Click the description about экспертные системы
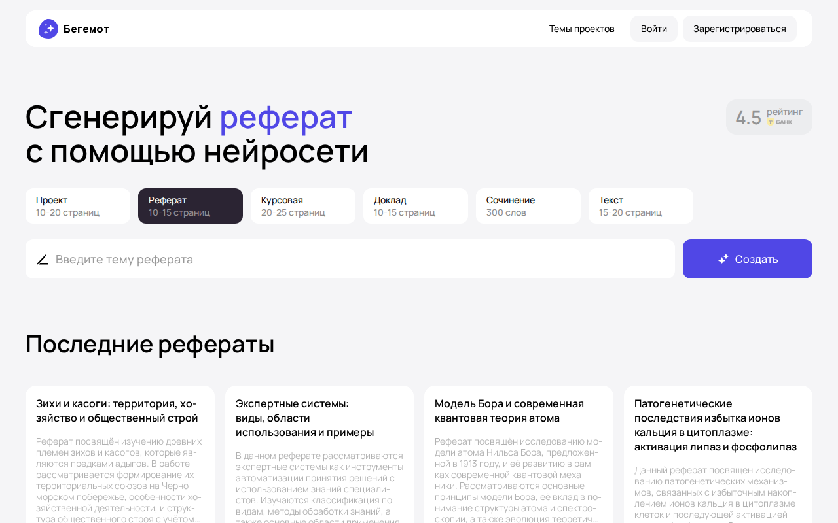This screenshot has height=523, width=838. tap(319, 486)
